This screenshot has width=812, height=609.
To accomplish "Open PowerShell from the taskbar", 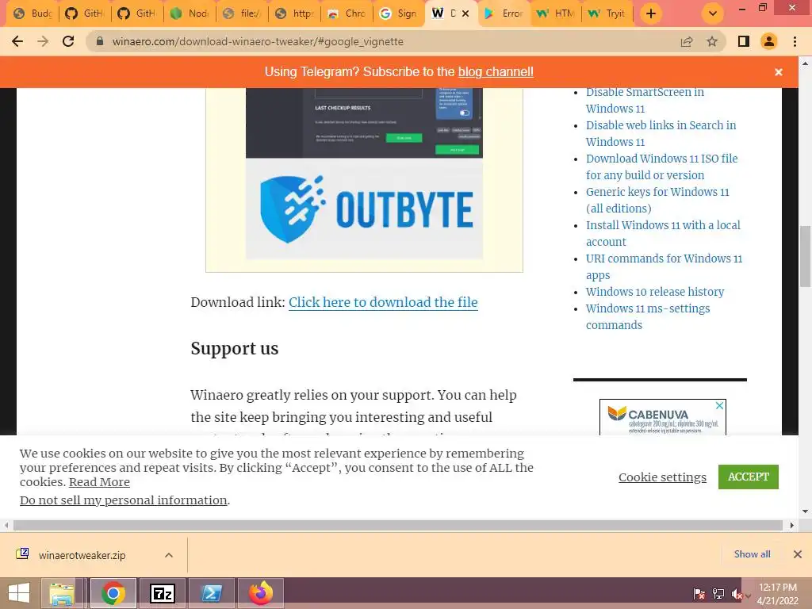I will [211, 593].
